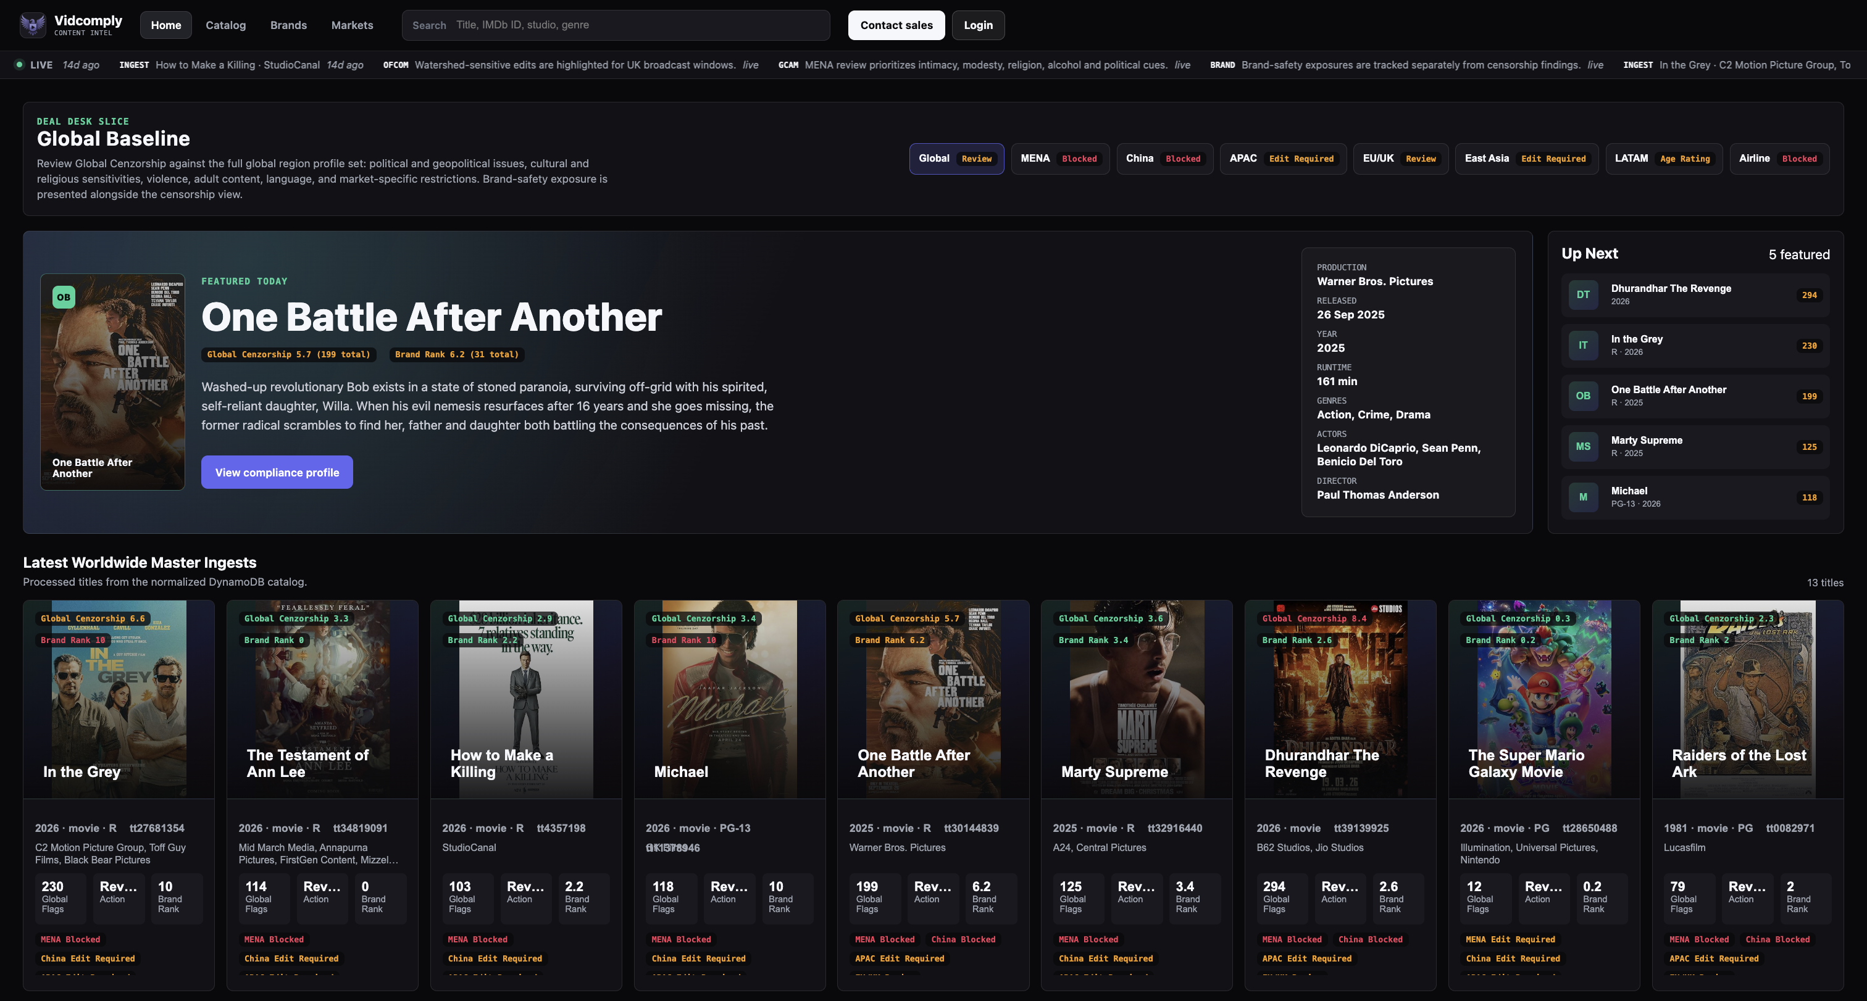Go to the Markets nav tab
This screenshot has height=1001, width=1867.
pos(353,25)
